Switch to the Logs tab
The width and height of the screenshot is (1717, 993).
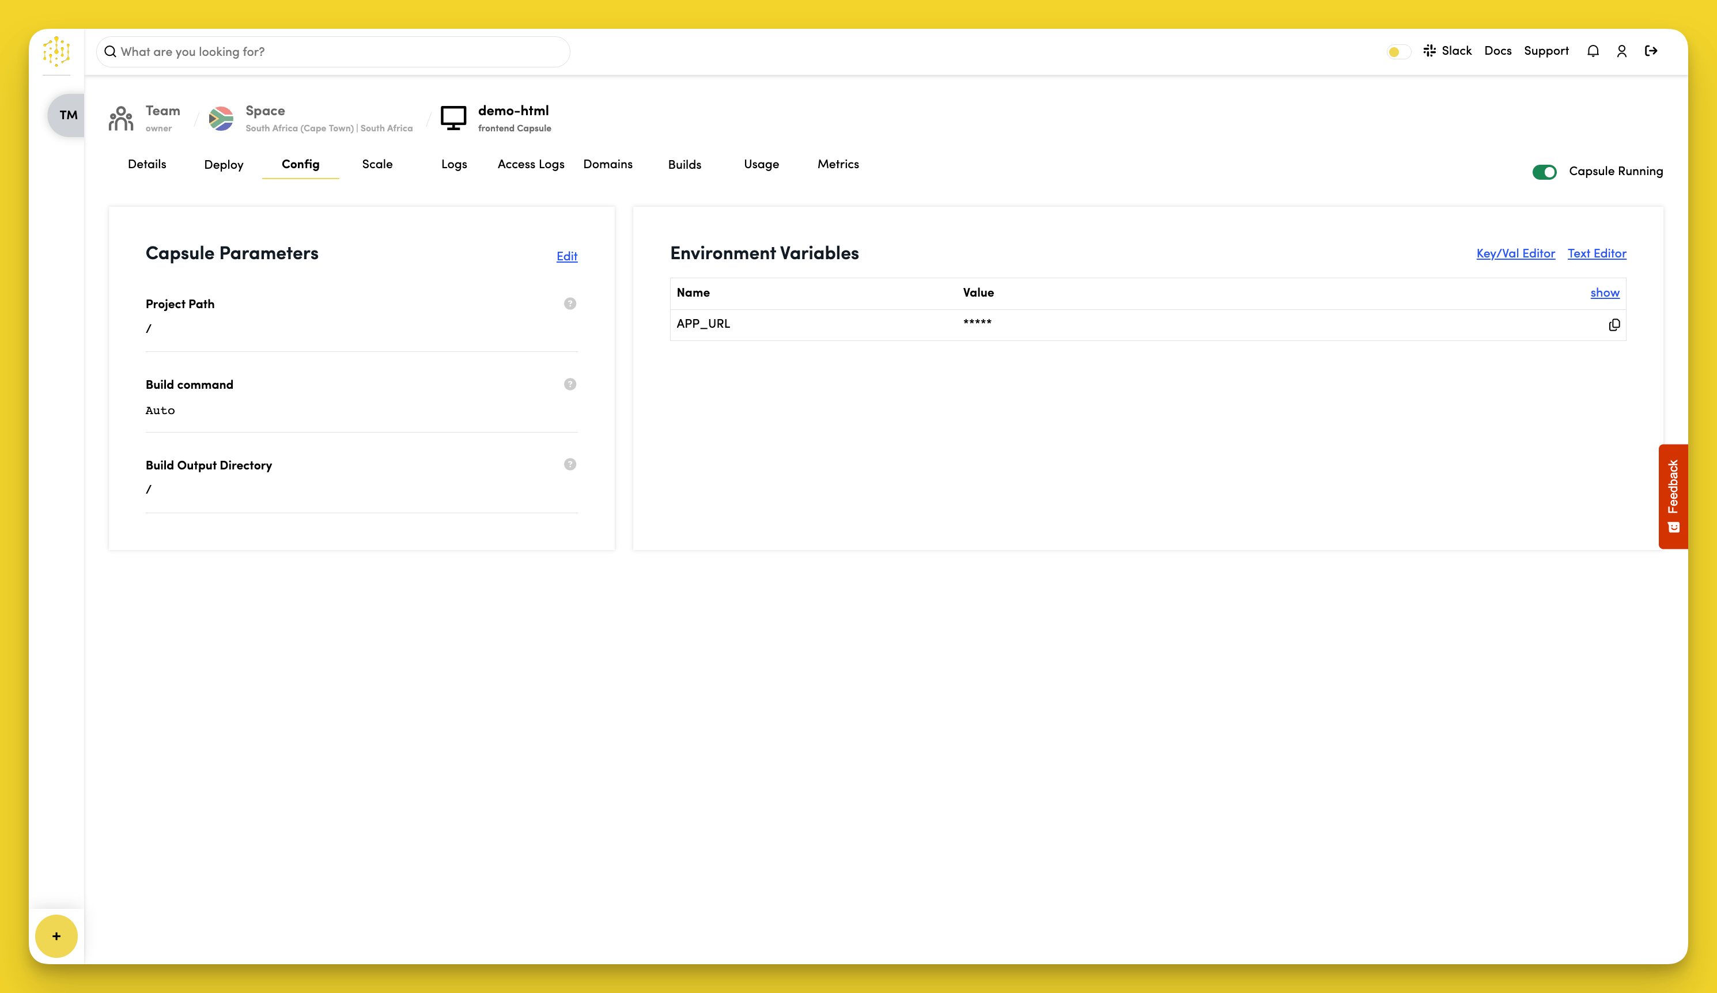[x=454, y=164]
